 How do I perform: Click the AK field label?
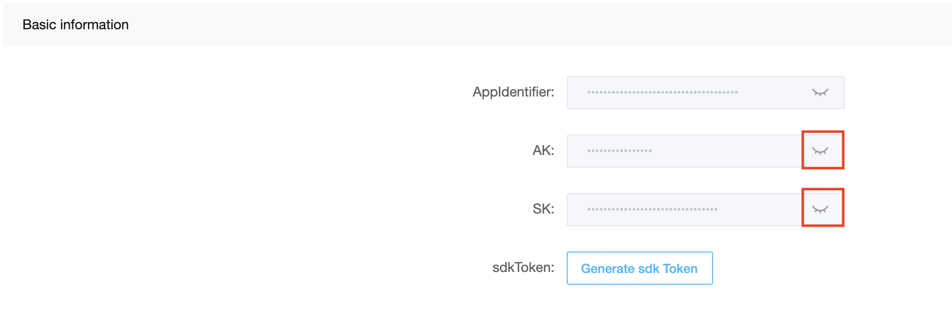click(x=543, y=151)
